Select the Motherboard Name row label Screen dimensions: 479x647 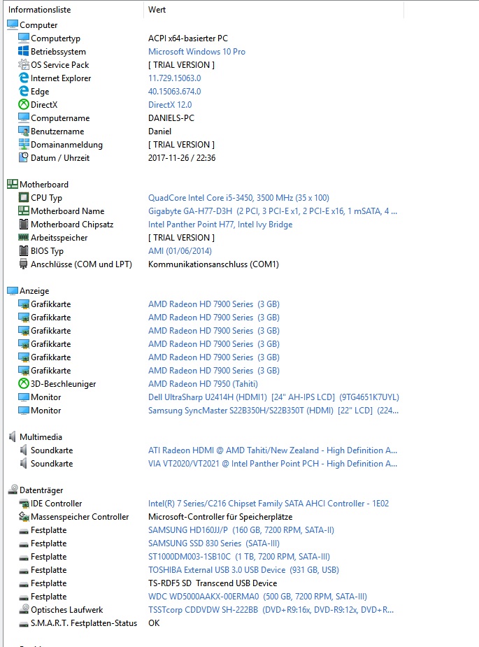[67, 211]
